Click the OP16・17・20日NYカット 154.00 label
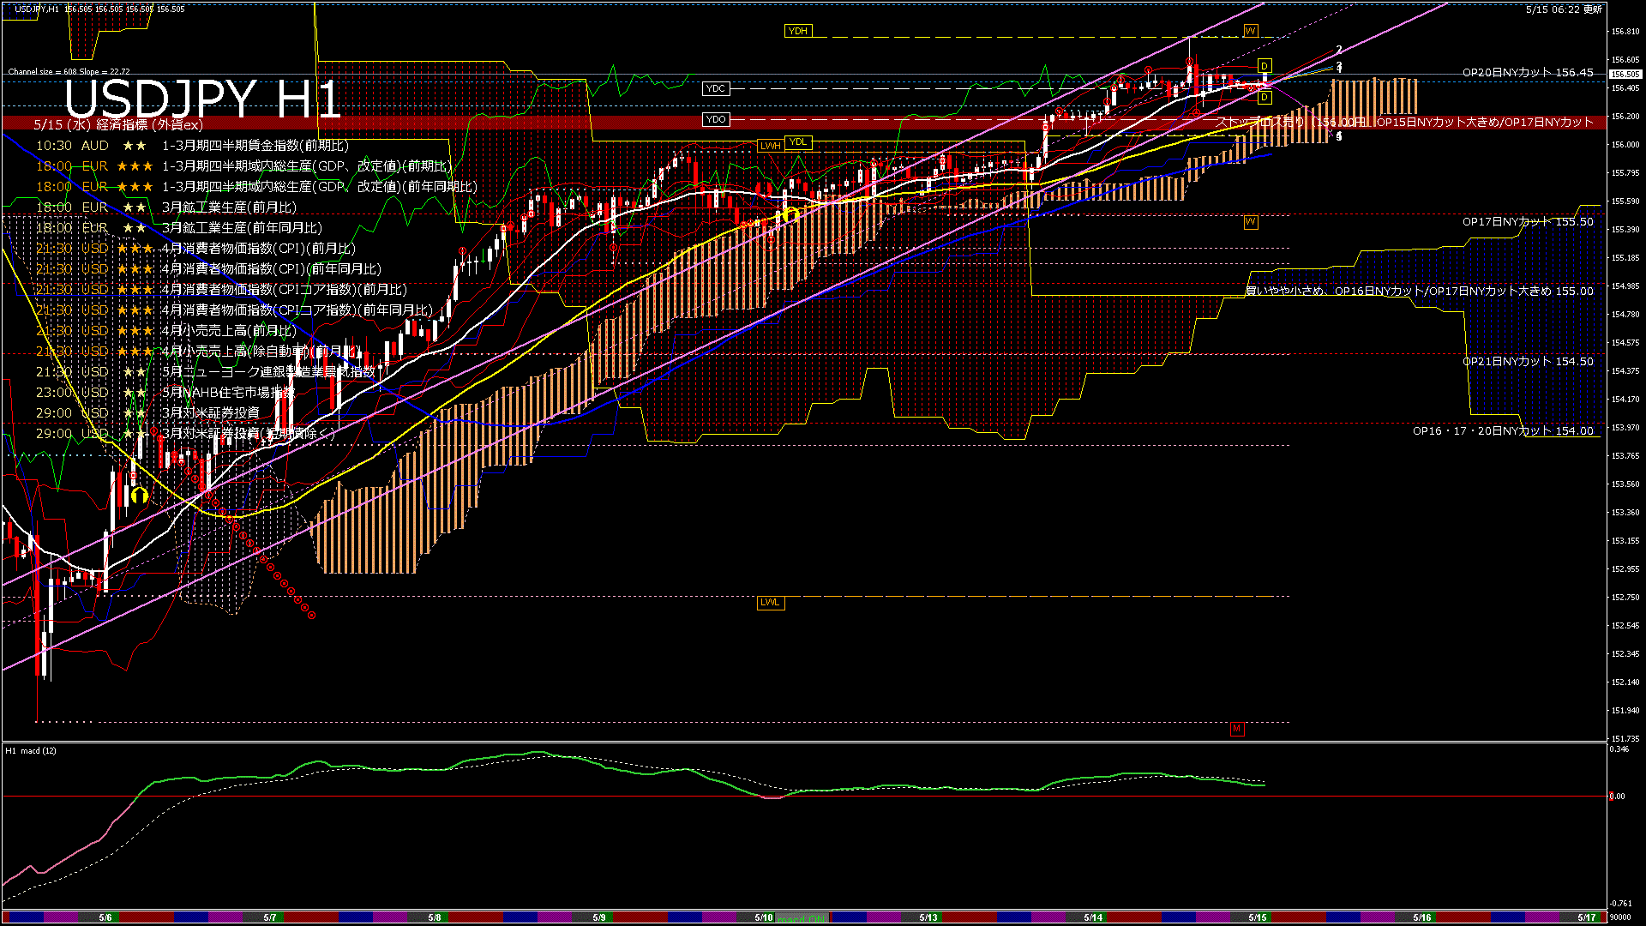 point(1502,430)
